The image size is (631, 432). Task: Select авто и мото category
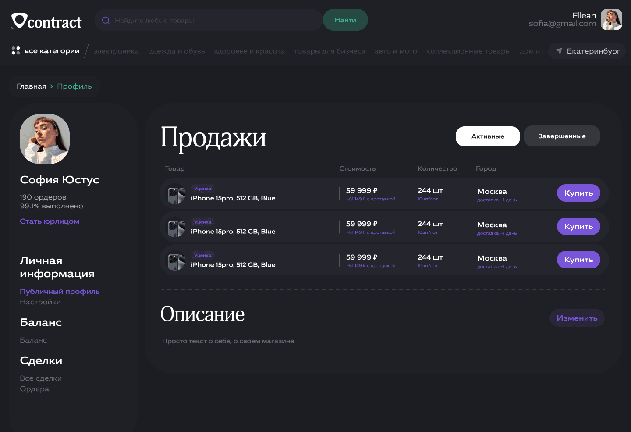(x=396, y=51)
